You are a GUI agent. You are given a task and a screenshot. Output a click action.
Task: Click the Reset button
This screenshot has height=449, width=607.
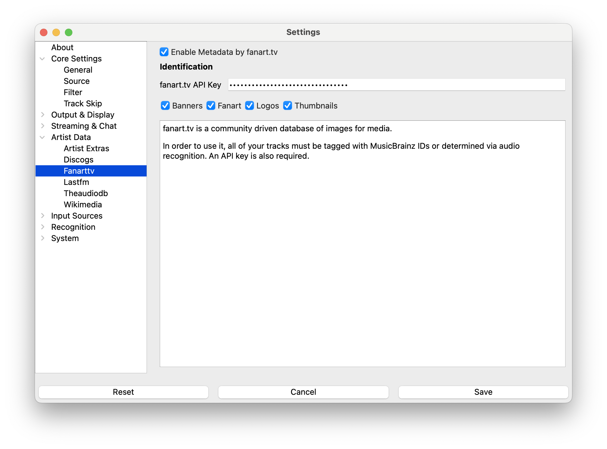click(x=124, y=392)
